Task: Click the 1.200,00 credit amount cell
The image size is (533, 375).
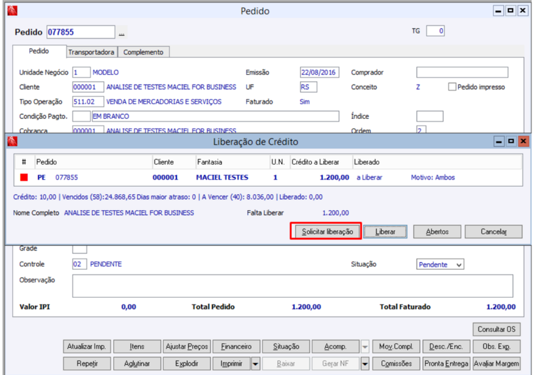Action: pyautogui.click(x=334, y=177)
